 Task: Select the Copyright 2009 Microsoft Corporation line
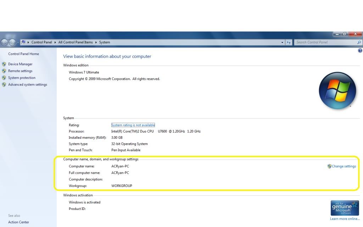click(x=115, y=79)
